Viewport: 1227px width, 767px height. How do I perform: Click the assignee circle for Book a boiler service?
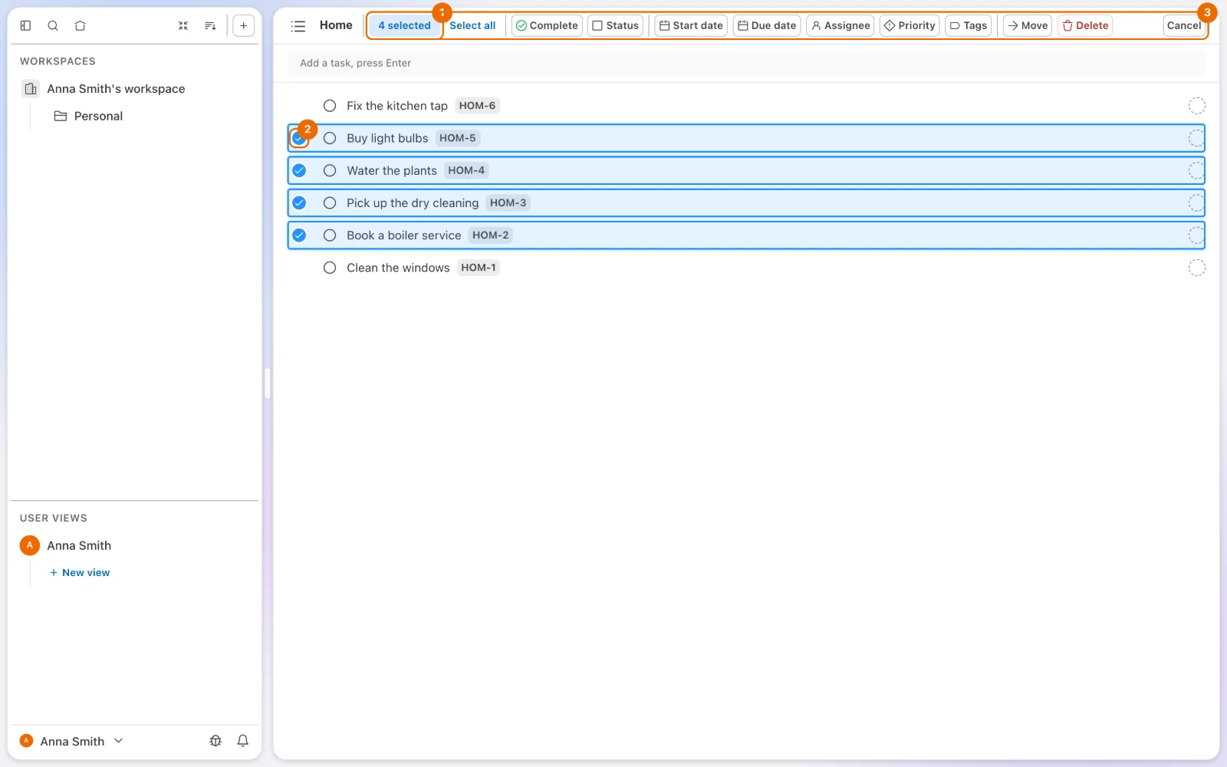pos(1196,235)
